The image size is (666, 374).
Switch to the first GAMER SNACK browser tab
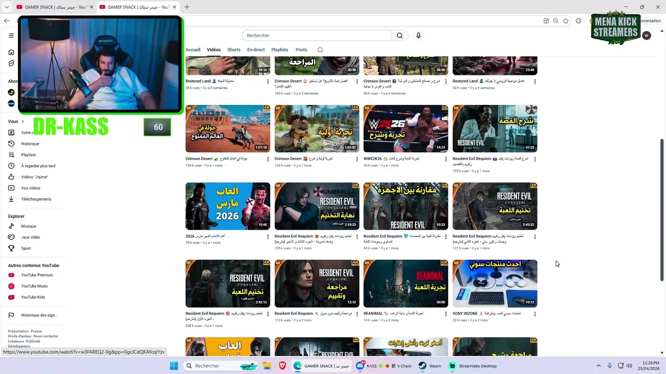(54, 7)
